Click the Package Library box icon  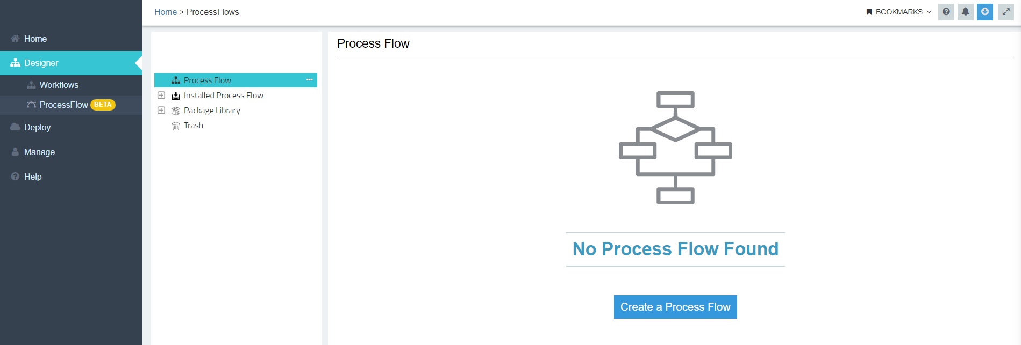(x=176, y=111)
